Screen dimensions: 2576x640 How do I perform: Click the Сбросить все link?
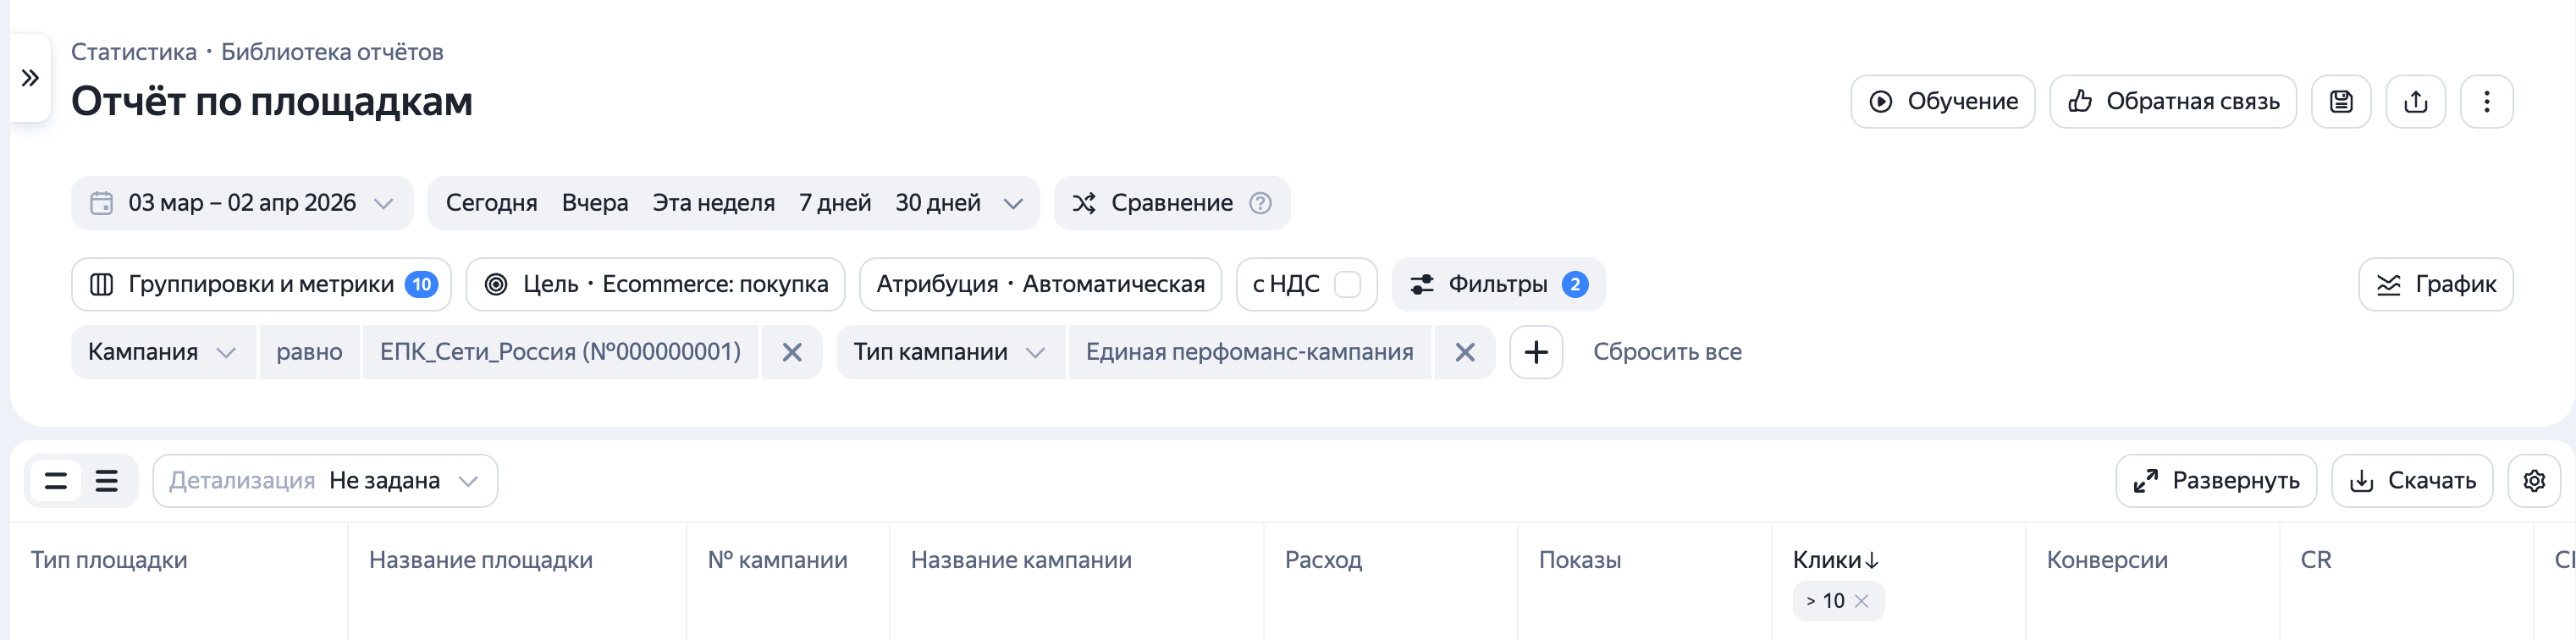coord(1667,352)
